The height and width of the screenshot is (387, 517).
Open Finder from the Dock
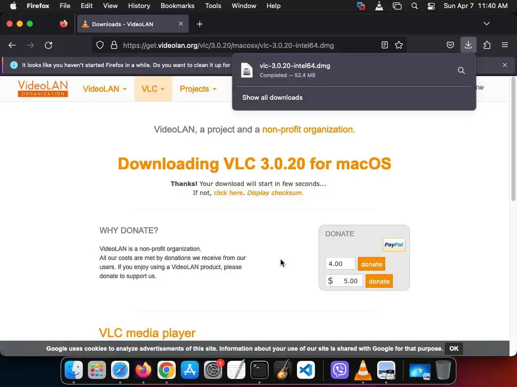pos(74,370)
